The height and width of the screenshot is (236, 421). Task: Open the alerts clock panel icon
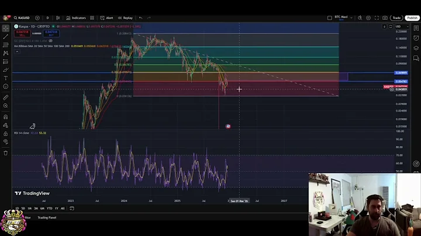[416, 38]
